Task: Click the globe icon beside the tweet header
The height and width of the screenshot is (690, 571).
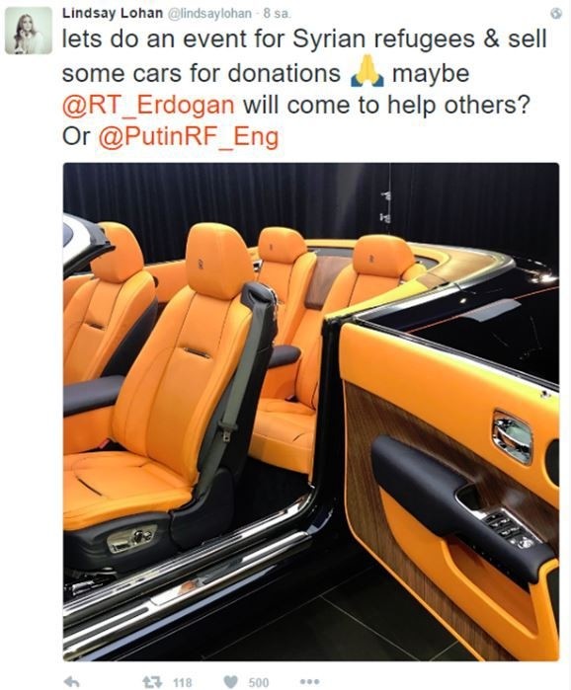Action: coord(556,14)
